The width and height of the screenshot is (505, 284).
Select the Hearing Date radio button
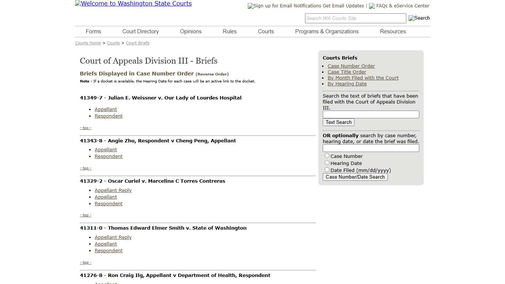point(327,162)
